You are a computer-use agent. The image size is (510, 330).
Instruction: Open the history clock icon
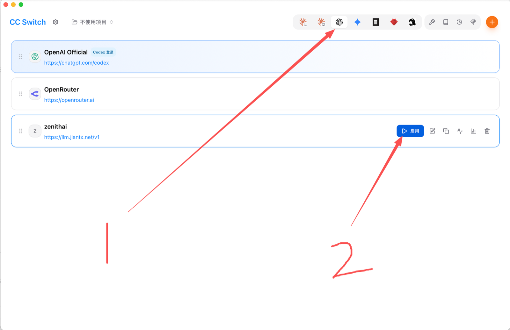pyautogui.click(x=459, y=22)
